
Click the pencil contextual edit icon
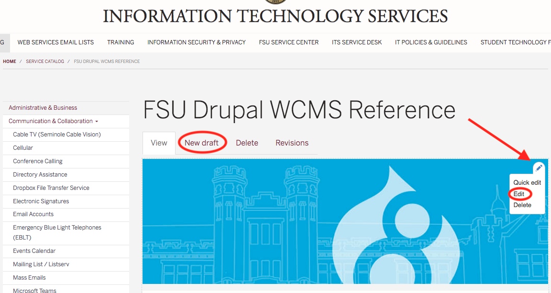tap(539, 168)
